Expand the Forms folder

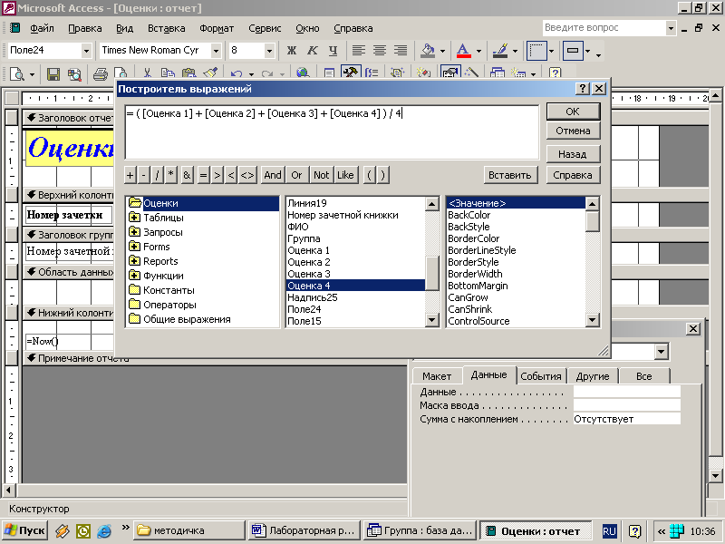[x=134, y=247]
